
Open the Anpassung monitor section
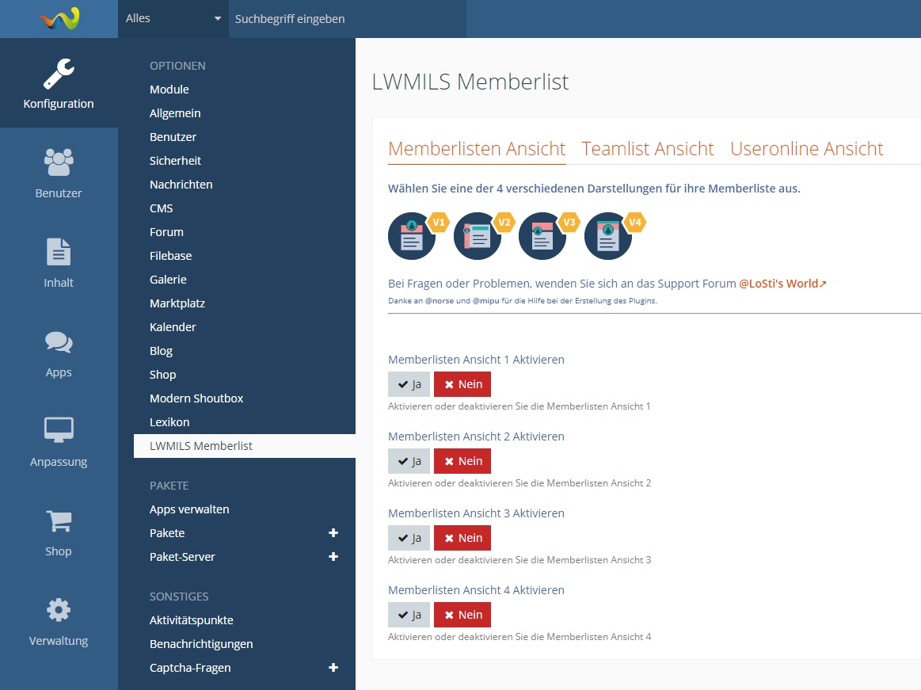[x=59, y=441]
